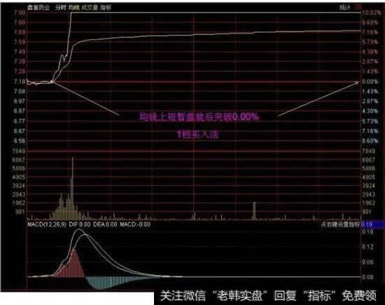Click the 7.18 price label on left axis

[20, 81]
